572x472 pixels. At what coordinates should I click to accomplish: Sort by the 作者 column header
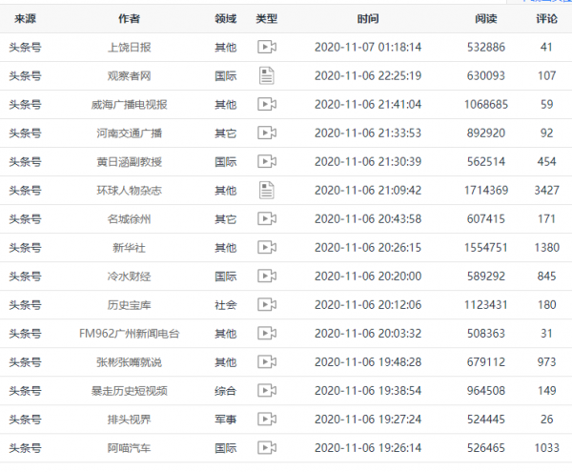tap(129, 19)
